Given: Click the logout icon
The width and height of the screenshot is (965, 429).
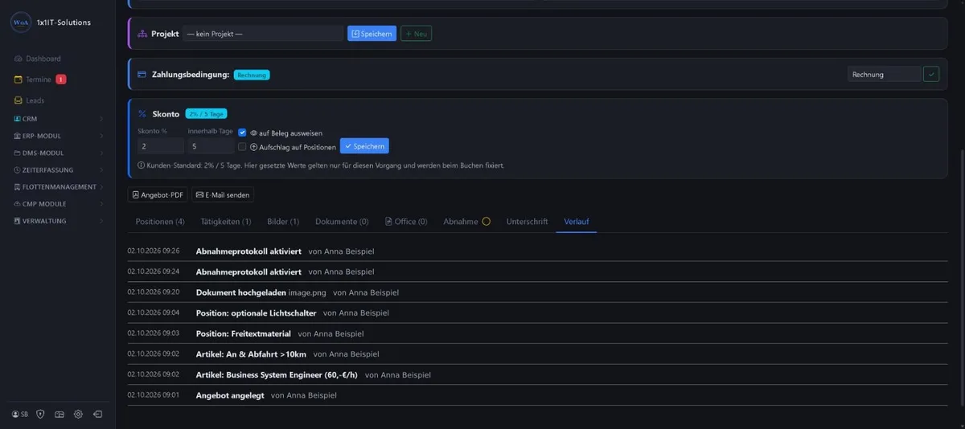Looking at the screenshot, I should [97, 415].
